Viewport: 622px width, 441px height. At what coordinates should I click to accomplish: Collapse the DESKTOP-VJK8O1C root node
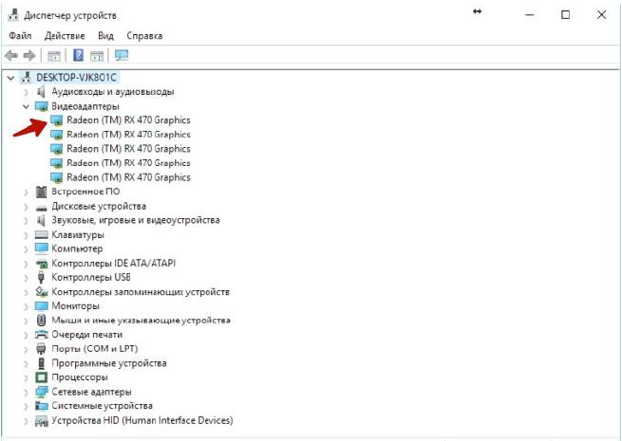[x=11, y=78]
